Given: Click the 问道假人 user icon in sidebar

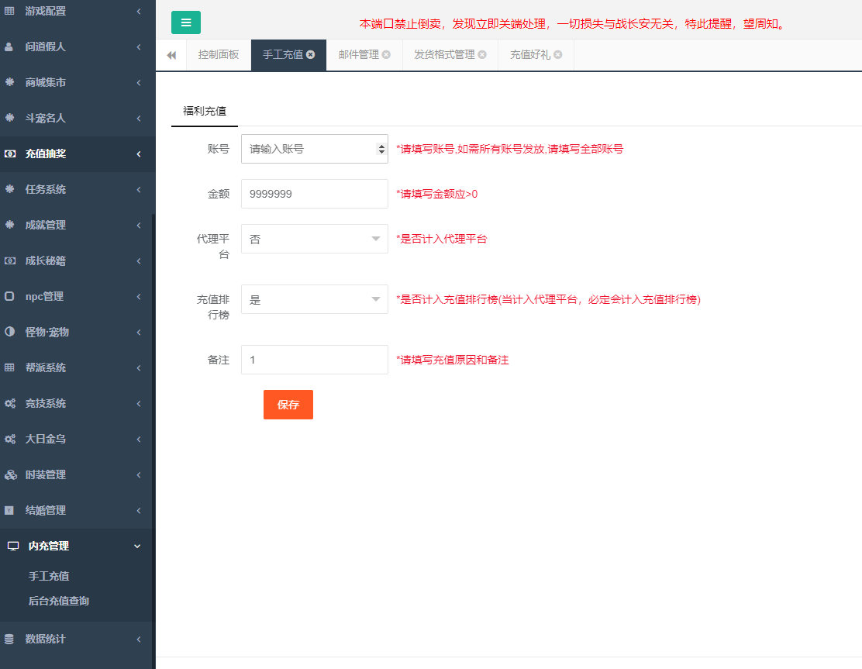Looking at the screenshot, I should click(x=9, y=47).
